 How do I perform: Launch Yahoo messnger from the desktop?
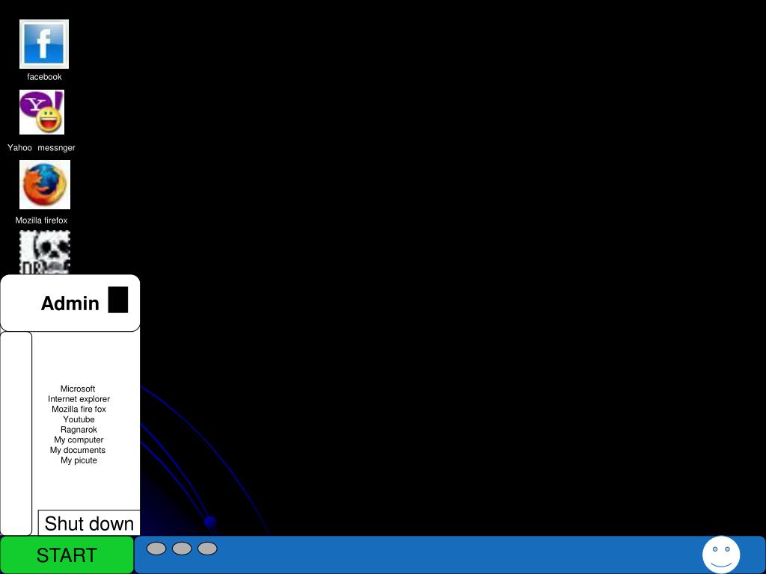42,112
